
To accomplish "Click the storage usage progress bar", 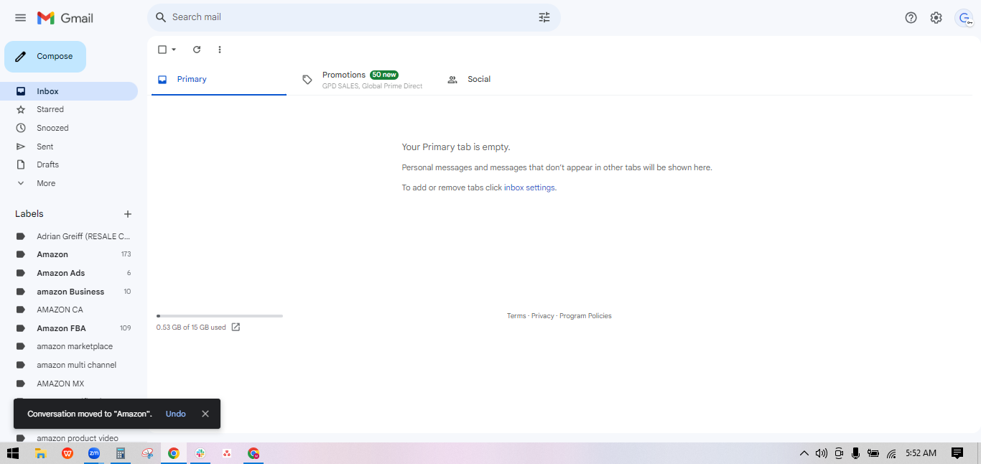I will (220, 316).
